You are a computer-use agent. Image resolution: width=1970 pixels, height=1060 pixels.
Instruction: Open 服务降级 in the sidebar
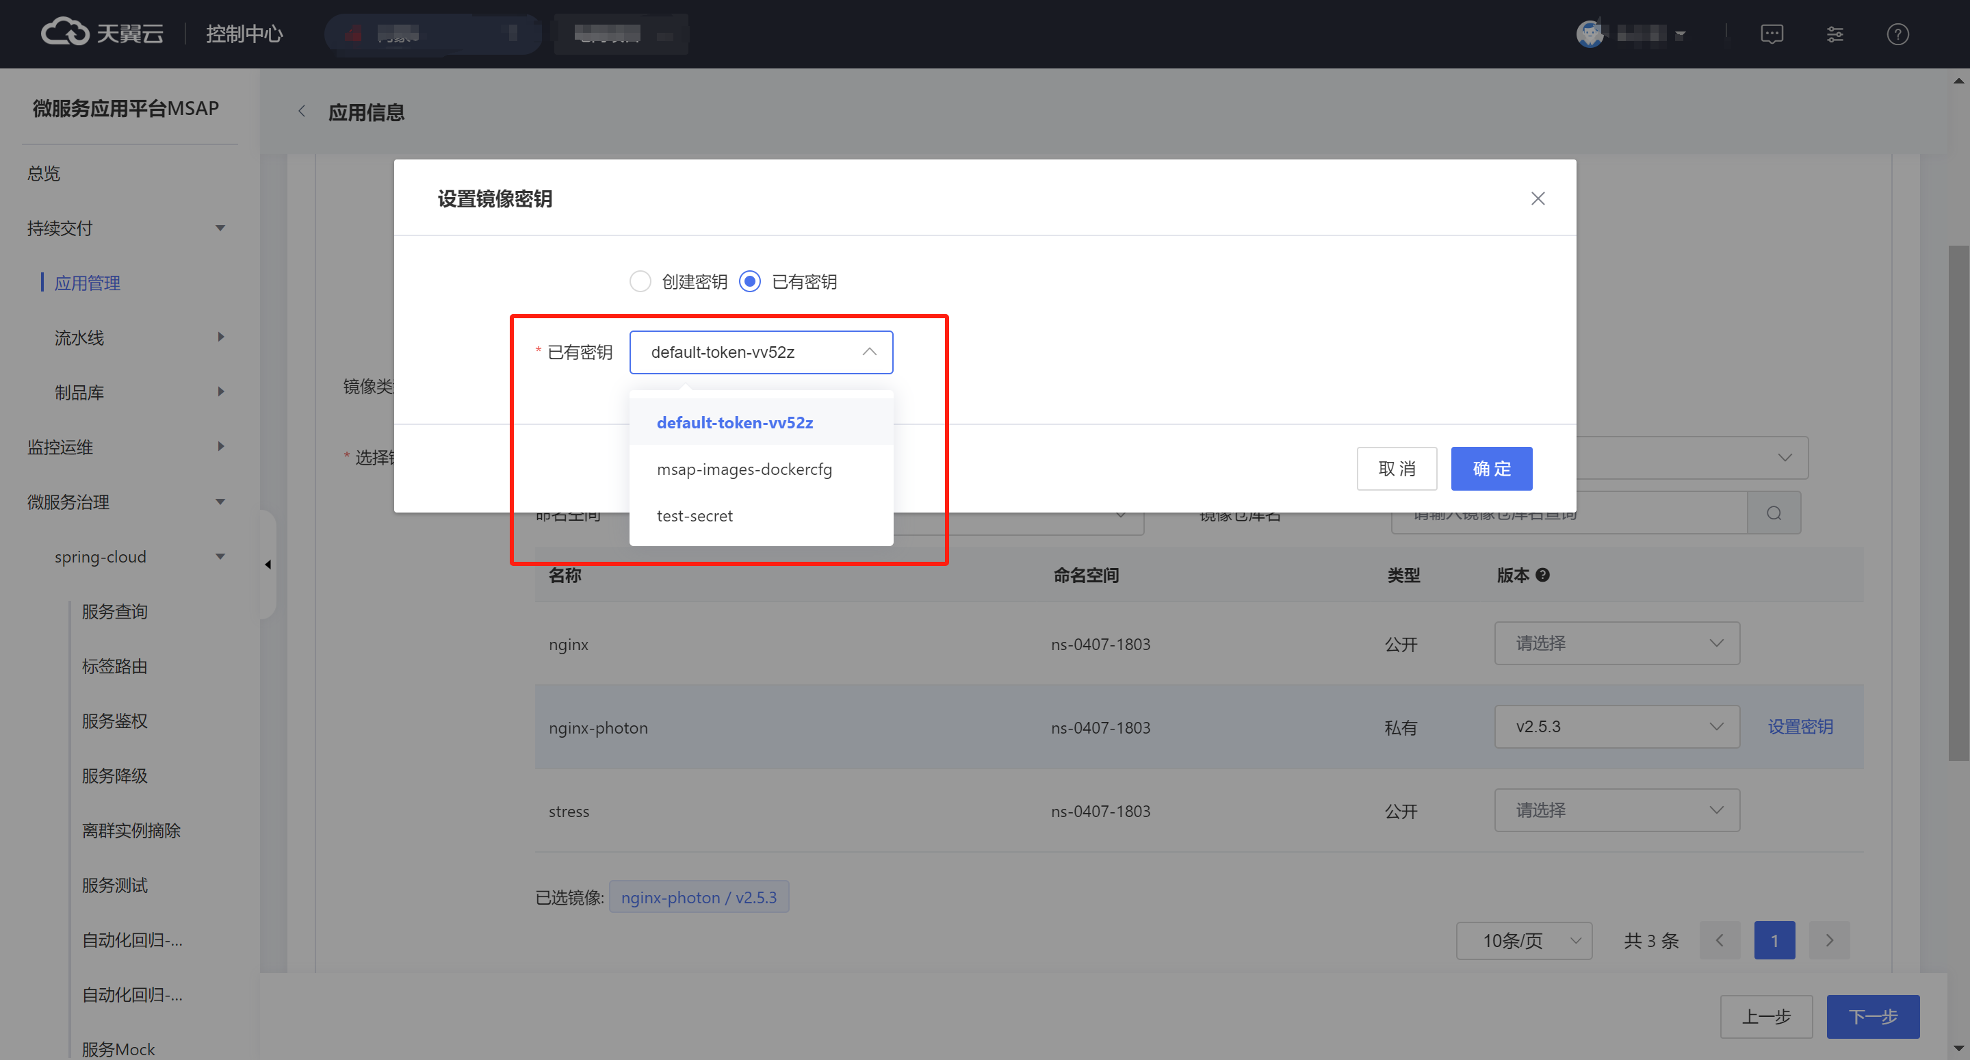pyautogui.click(x=115, y=775)
